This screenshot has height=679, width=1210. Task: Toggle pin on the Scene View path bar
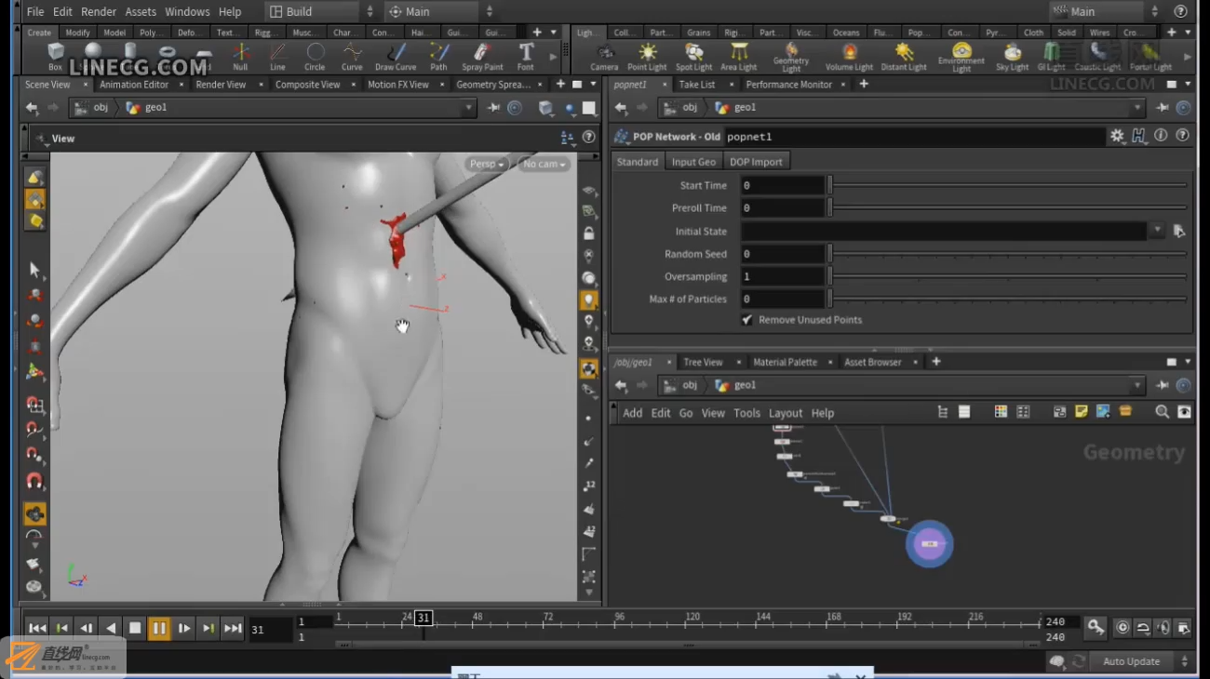494,108
